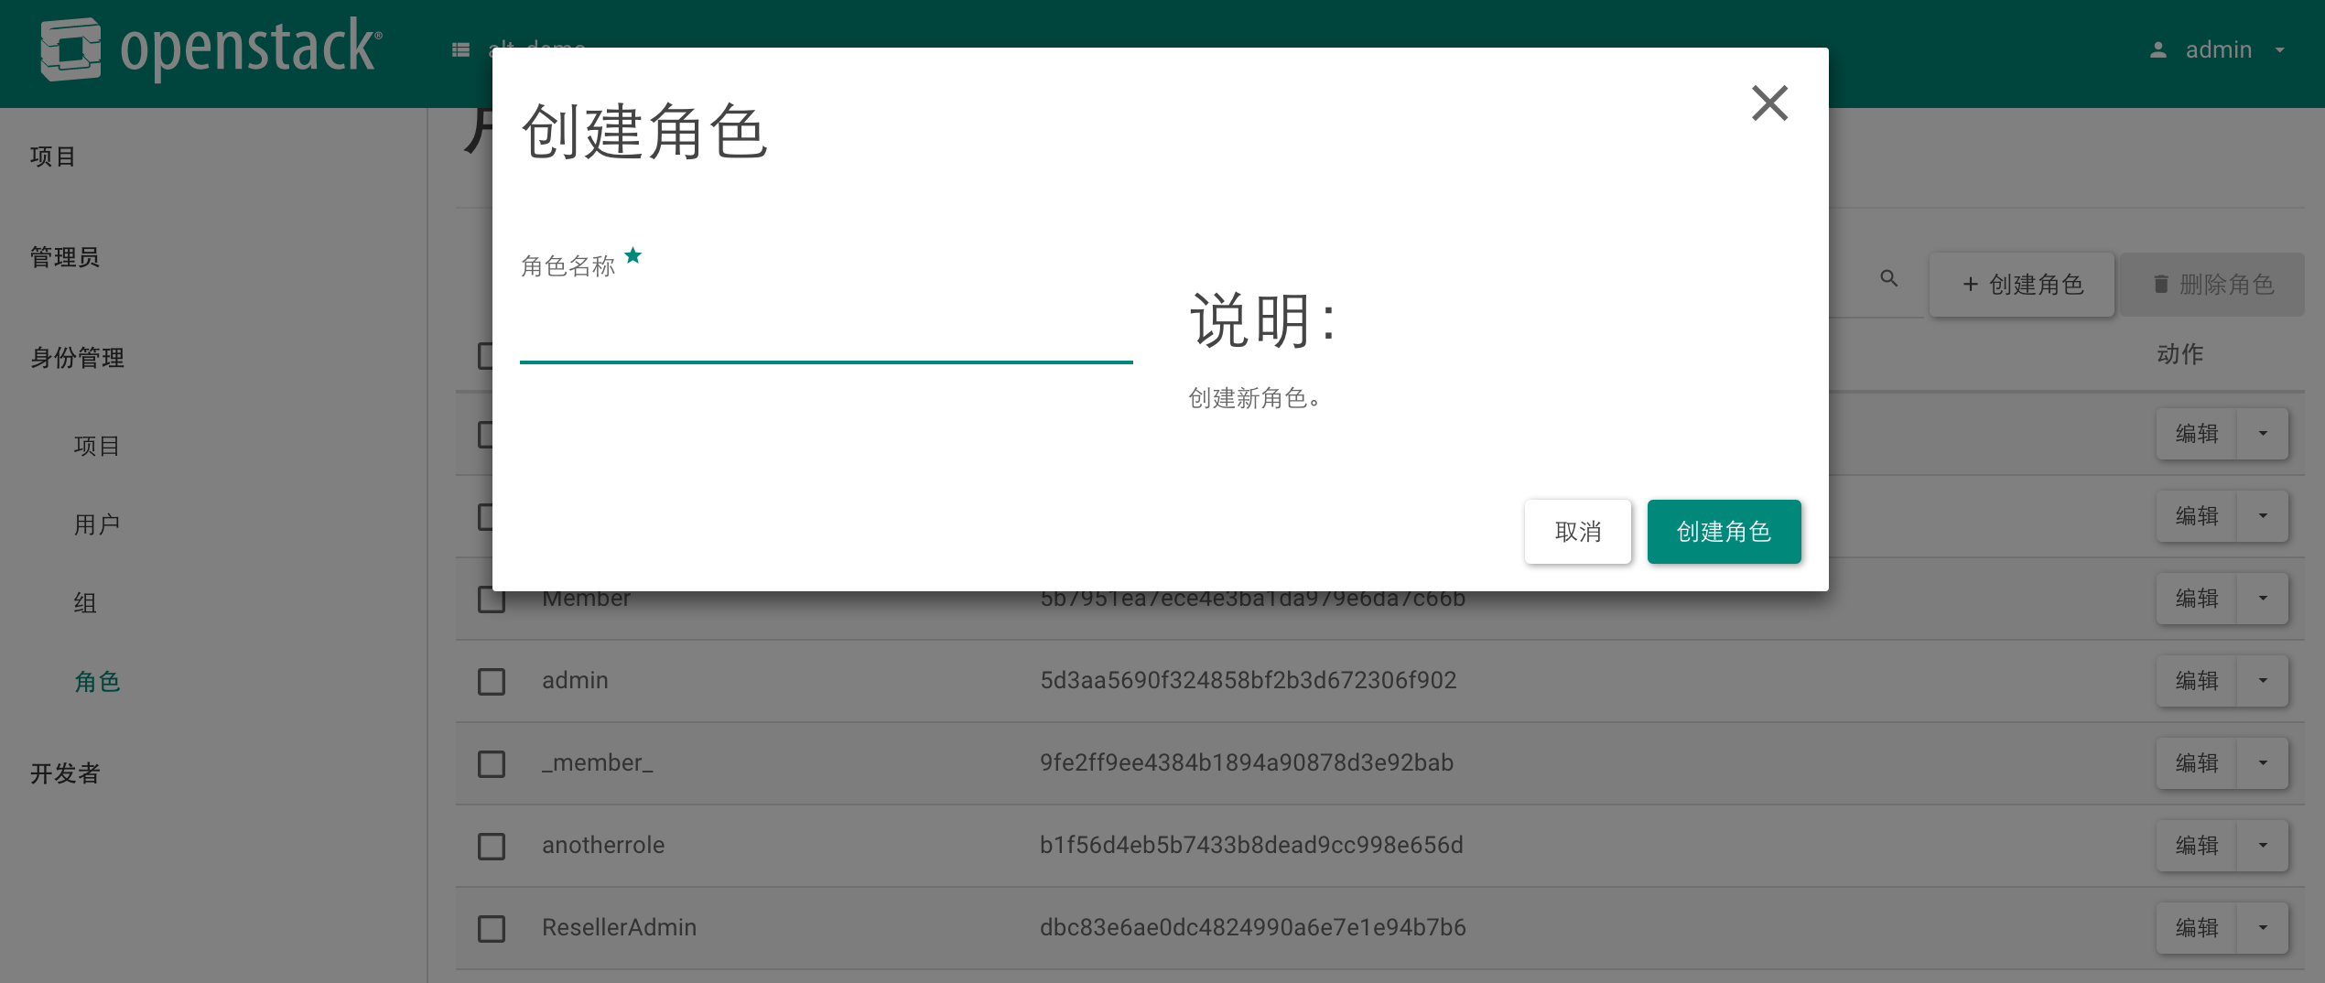Open the Member row action dropdown arrow

click(2263, 599)
